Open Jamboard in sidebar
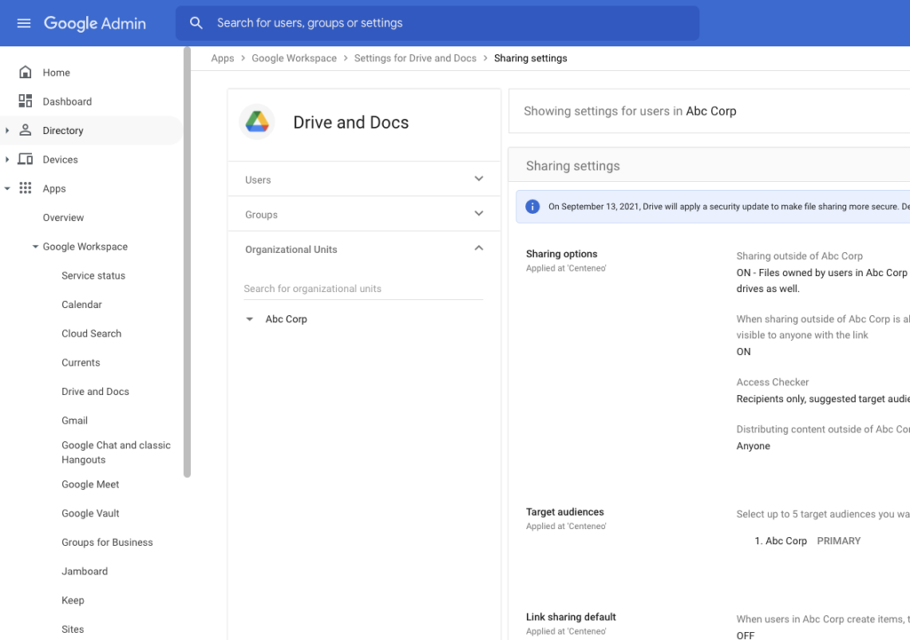 pyautogui.click(x=84, y=571)
